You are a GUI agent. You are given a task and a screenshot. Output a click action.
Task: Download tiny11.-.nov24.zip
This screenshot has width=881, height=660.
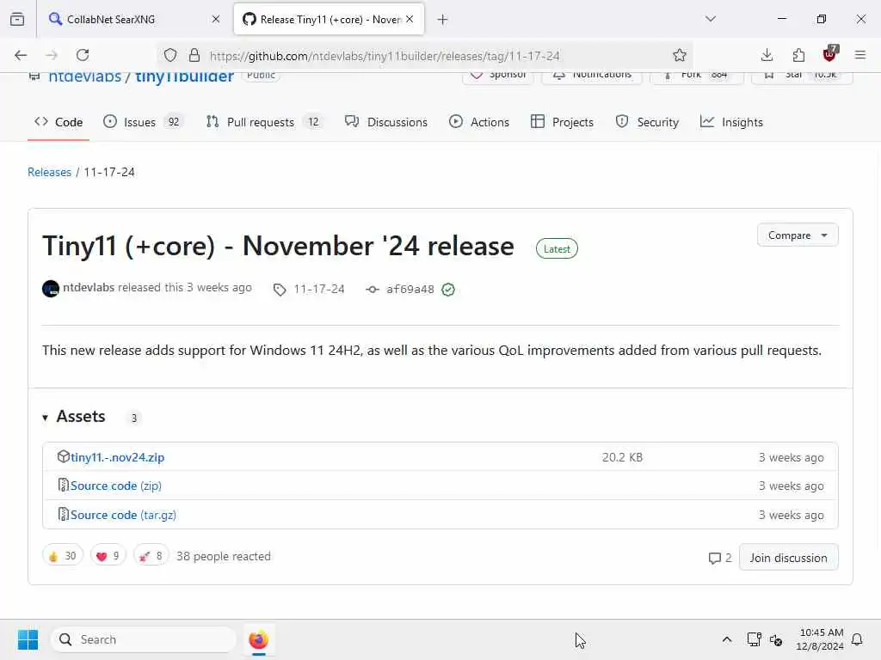[117, 457]
